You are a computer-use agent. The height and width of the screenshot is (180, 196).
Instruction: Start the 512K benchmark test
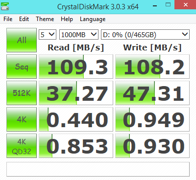click(x=22, y=93)
